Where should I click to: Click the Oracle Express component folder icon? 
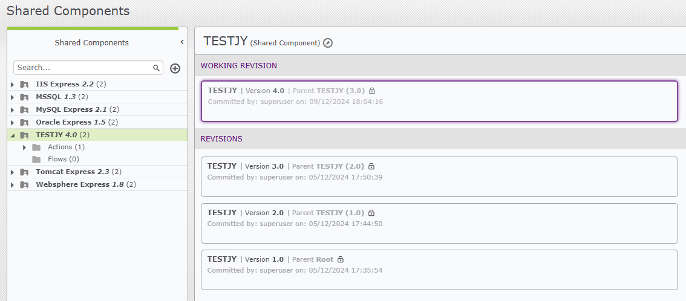coord(24,122)
